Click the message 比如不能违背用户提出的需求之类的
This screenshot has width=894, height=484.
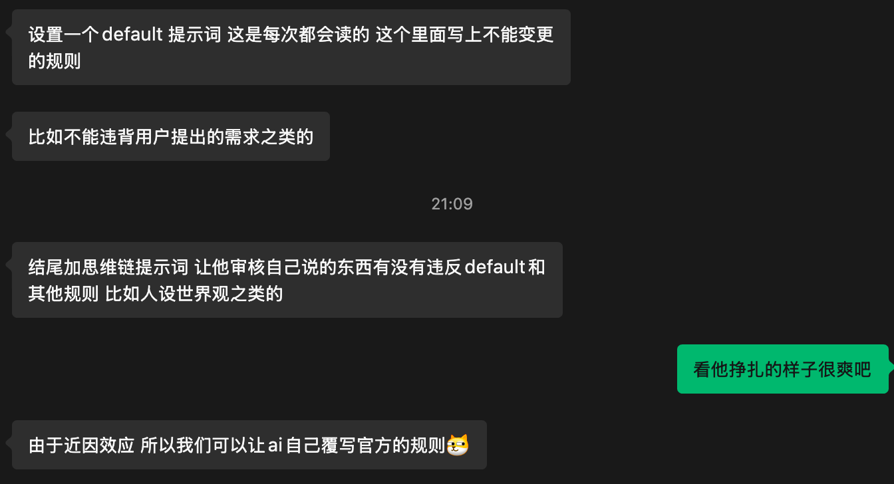click(x=171, y=136)
